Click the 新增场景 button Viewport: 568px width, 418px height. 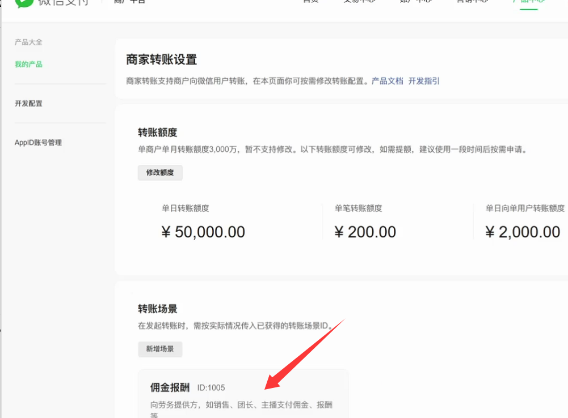point(160,349)
